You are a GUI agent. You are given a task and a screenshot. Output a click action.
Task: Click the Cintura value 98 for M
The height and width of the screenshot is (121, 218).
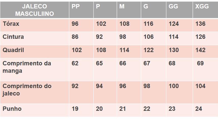(123, 37)
